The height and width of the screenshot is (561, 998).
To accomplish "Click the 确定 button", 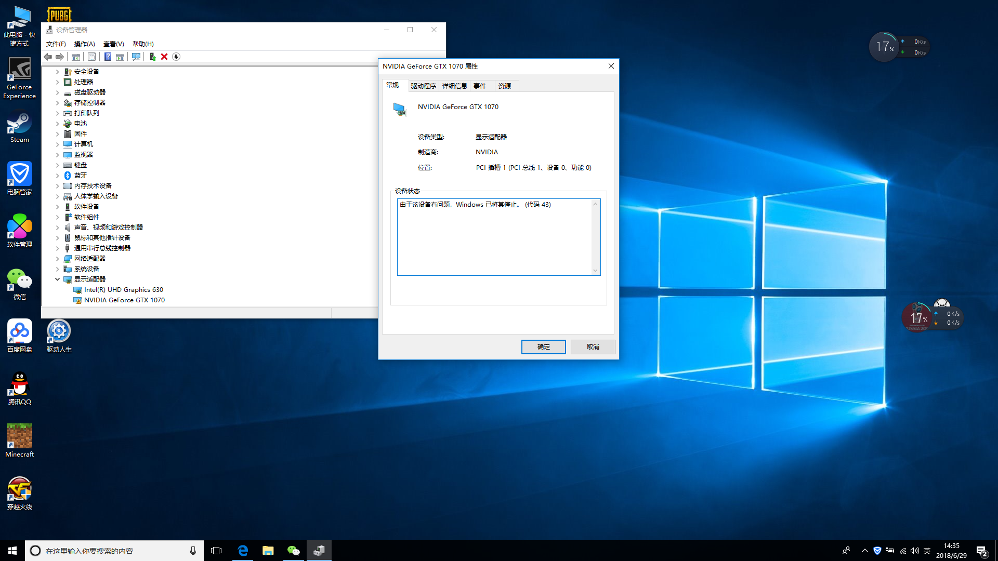I will click(543, 346).
